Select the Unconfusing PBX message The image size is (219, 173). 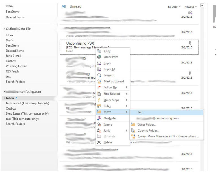pyautogui.click(x=129, y=47)
